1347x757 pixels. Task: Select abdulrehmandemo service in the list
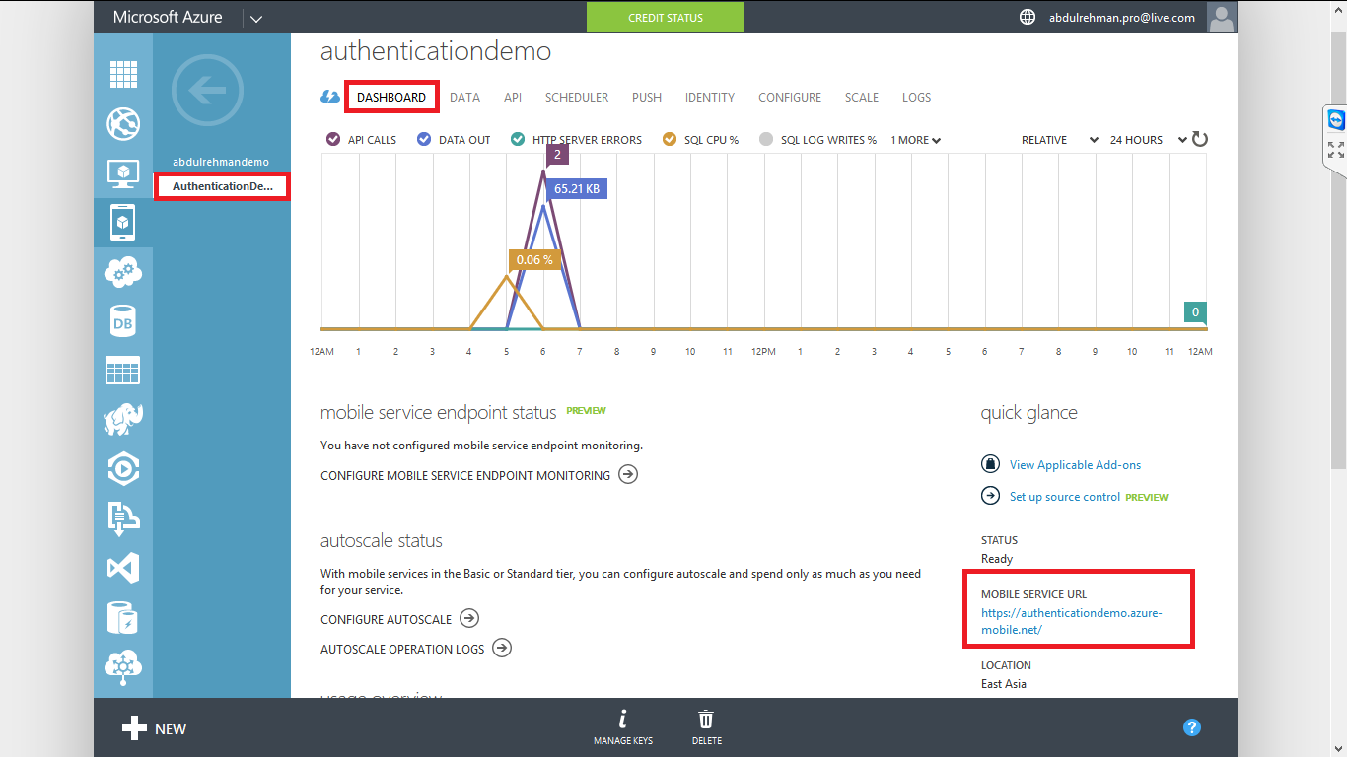(221, 162)
